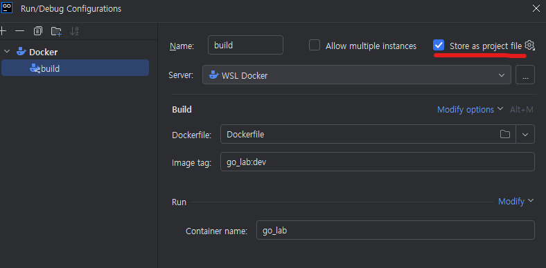Image resolution: width=546 pixels, height=268 pixels.
Task: Expand the Dockerfile path dropdown arrow
Action: pos(525,135)
